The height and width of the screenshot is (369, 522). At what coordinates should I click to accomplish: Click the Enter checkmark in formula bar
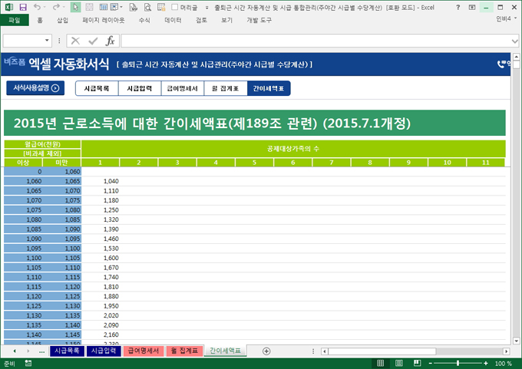pyautogui.click(x=92, y=41)
